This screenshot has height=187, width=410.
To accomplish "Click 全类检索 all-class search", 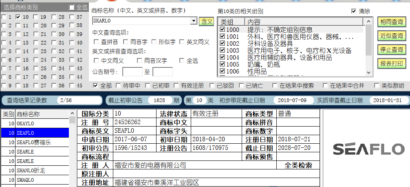I will pyautogui.click(x=298, y=165).
